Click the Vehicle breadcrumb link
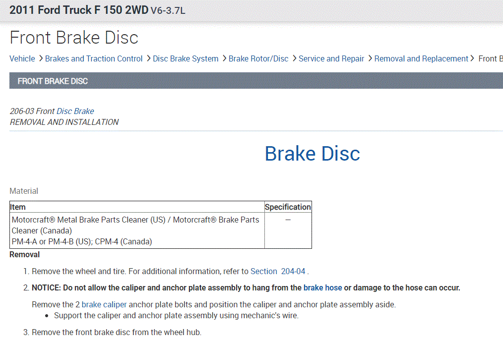Screen dimensions: 503x343 pos(22,58)
